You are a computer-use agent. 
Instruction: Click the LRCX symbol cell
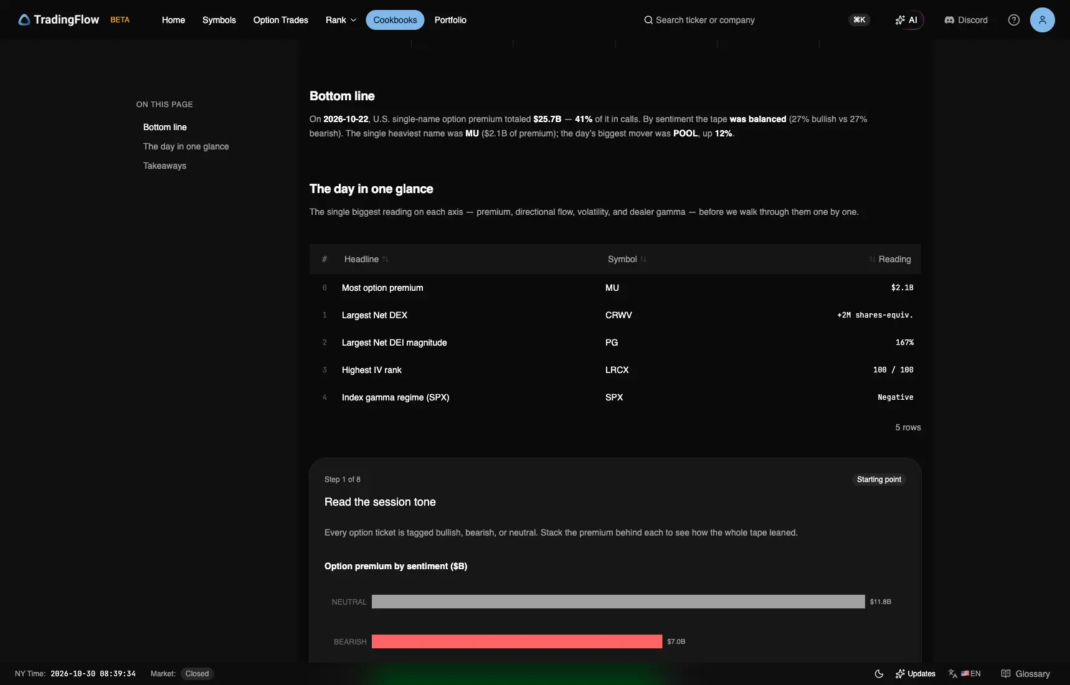coord(617,370)
